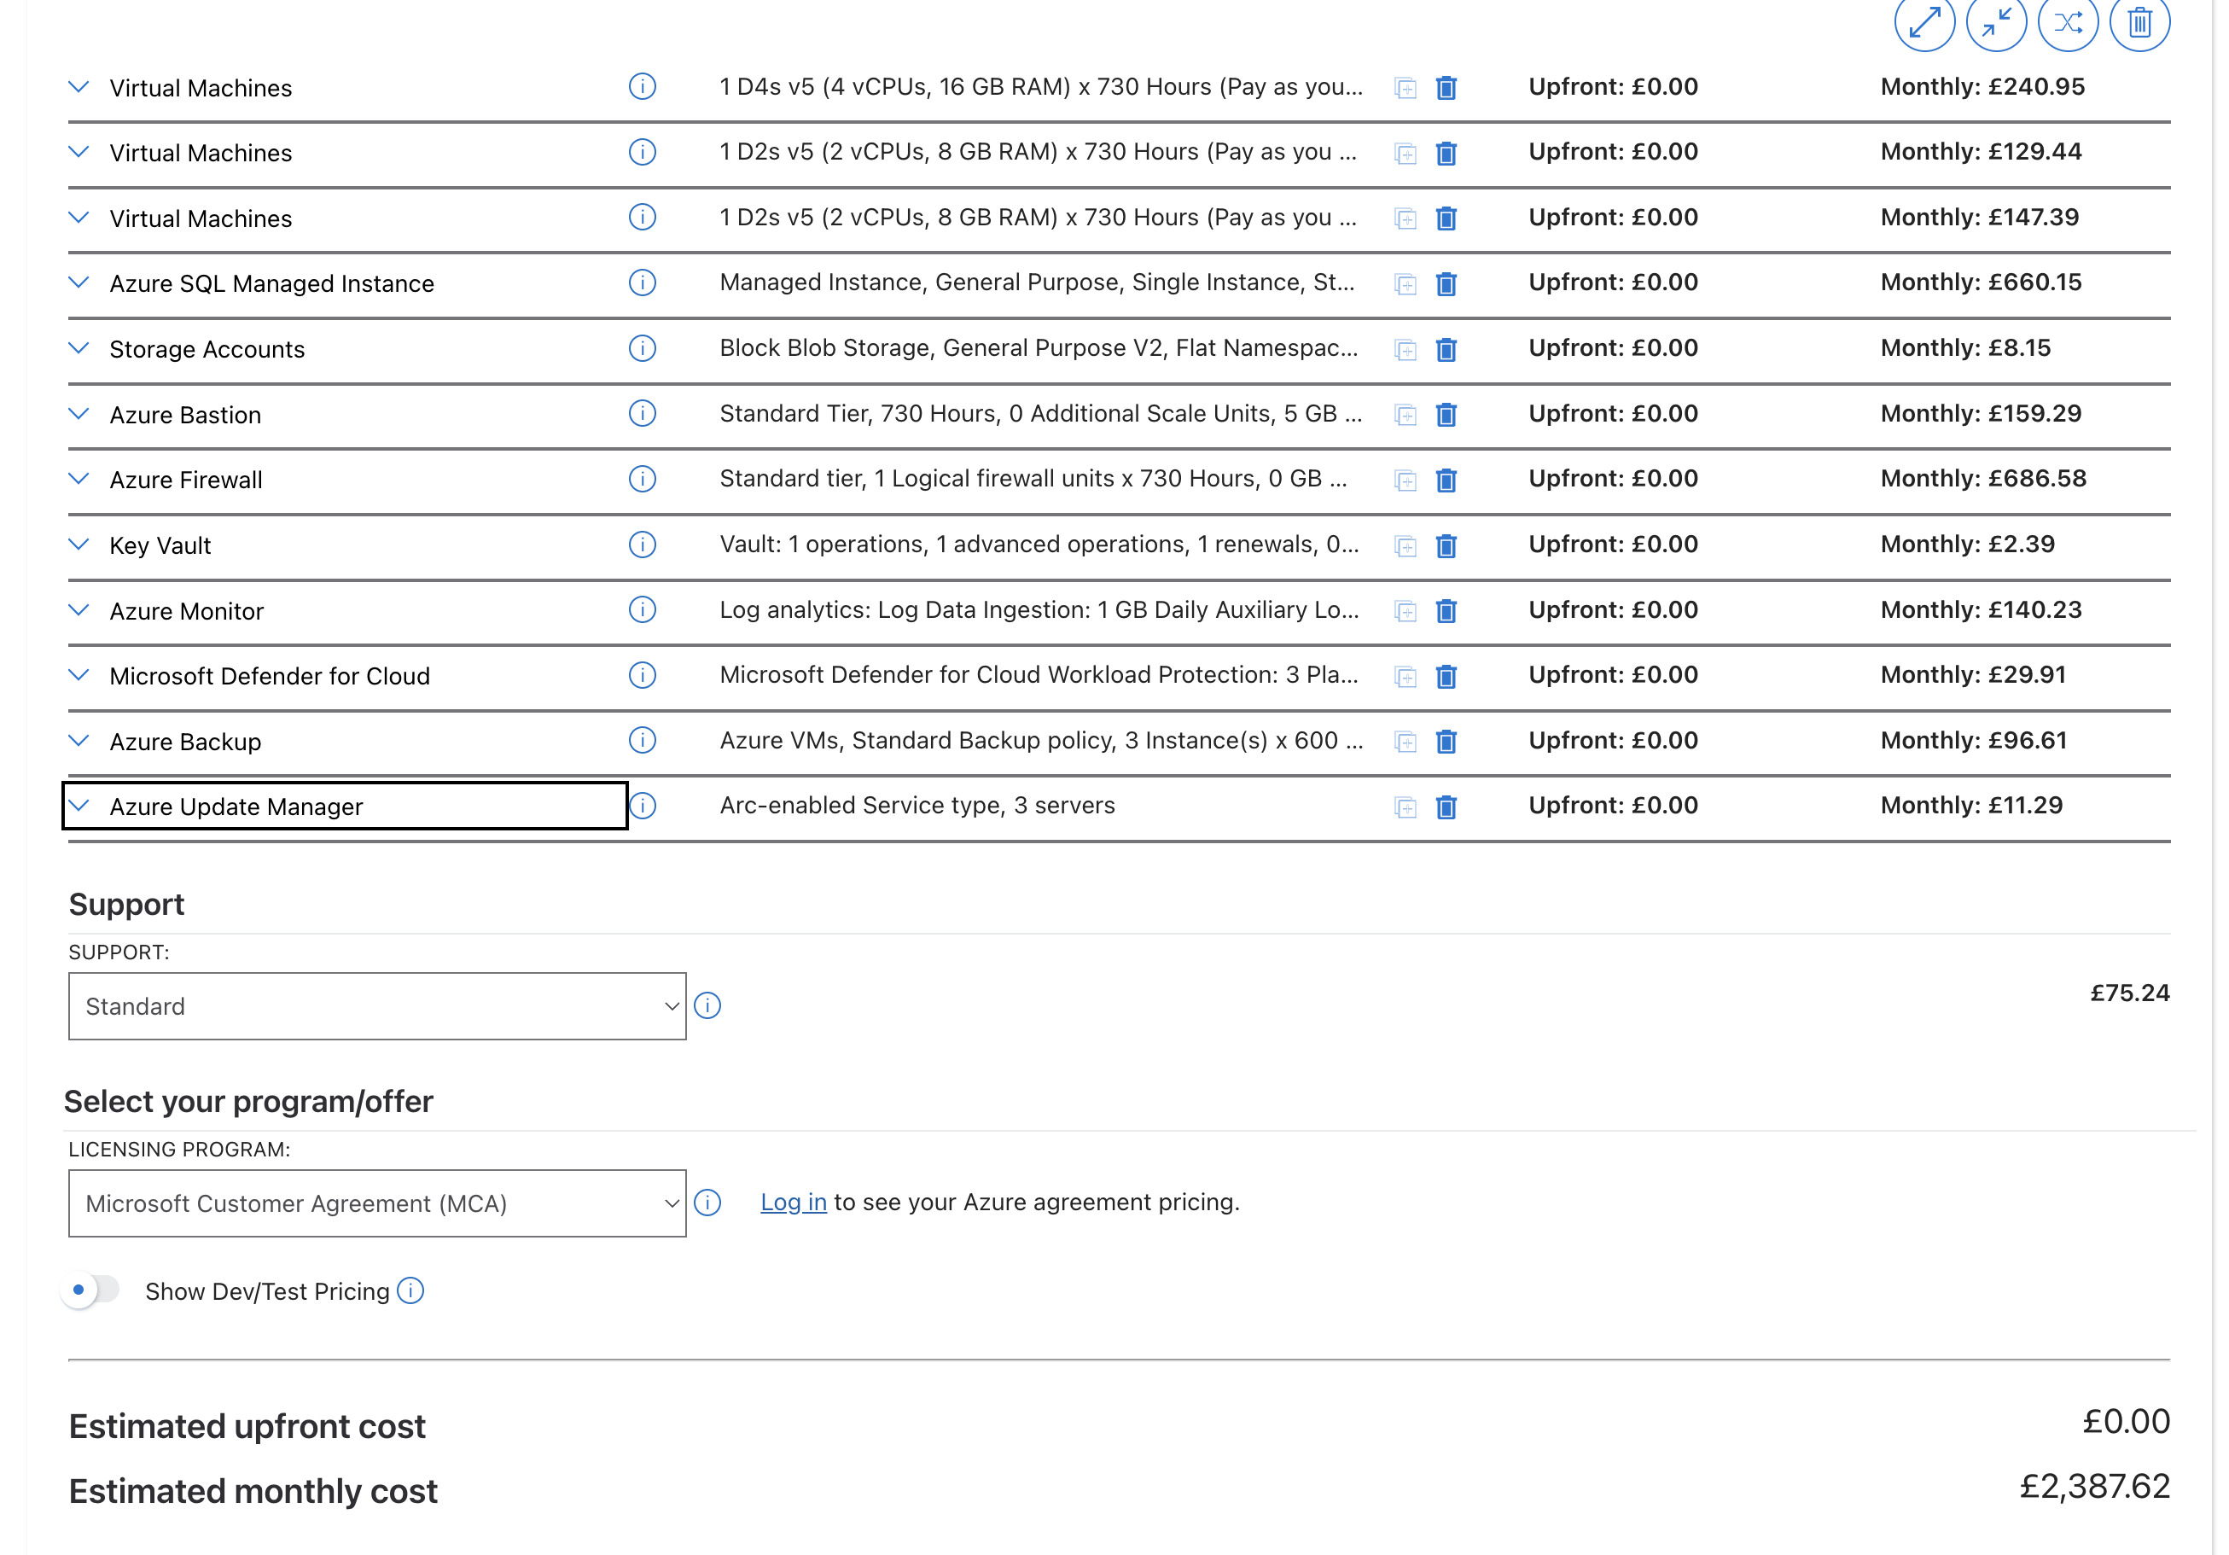
Task: Delete the Azure Backup row
Action: click(1446, 742)
